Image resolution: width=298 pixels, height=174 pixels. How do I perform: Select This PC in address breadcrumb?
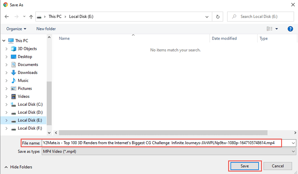click(55, 17)
